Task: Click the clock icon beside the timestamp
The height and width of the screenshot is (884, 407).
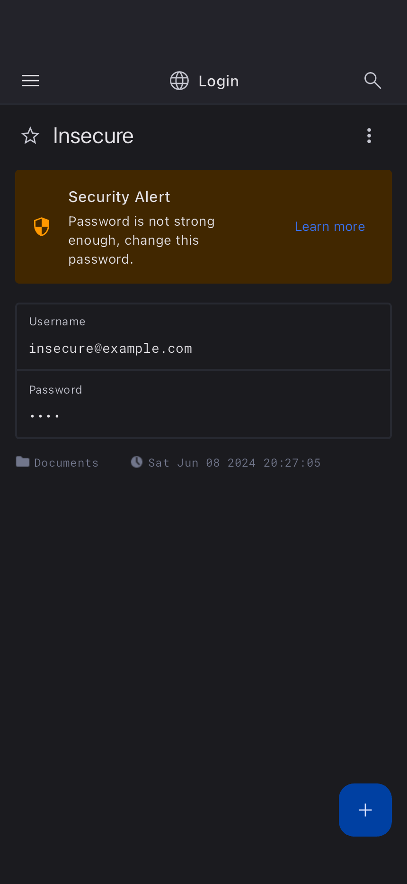Action: (x=136, y=462)
